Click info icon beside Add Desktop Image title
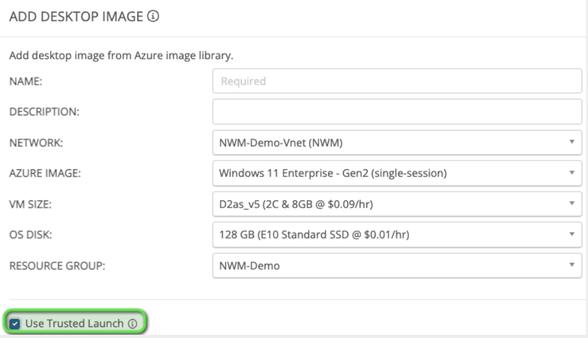The height and width of the screenshot is (338, 588). [x=153, y=17]
